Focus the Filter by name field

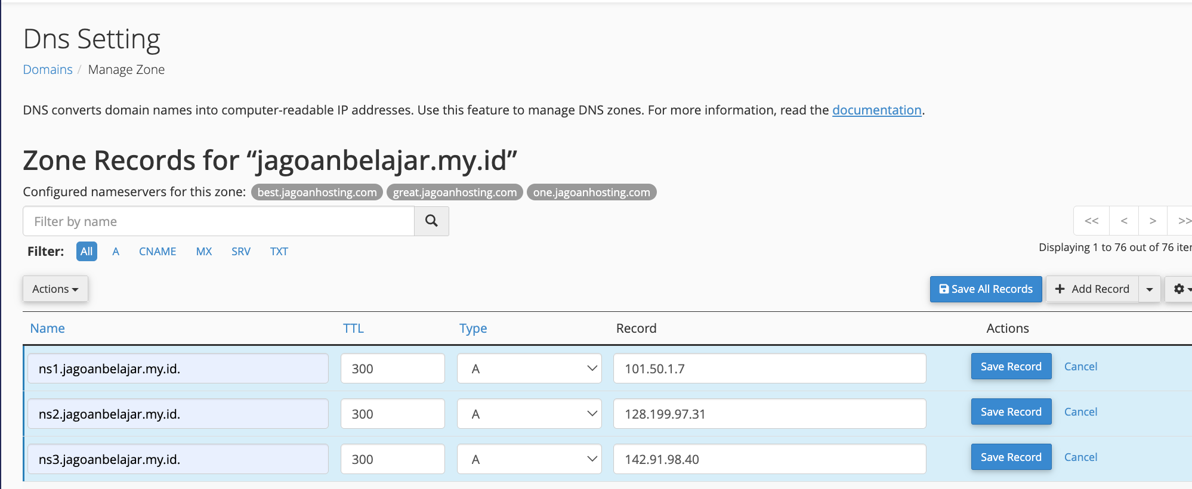[218, 221]
